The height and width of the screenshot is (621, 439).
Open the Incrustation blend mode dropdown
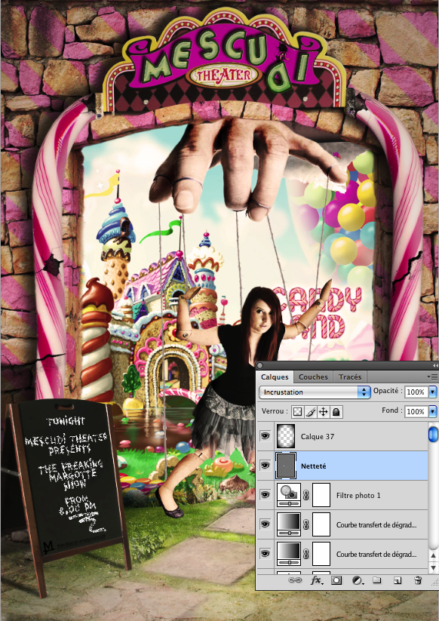315,392
